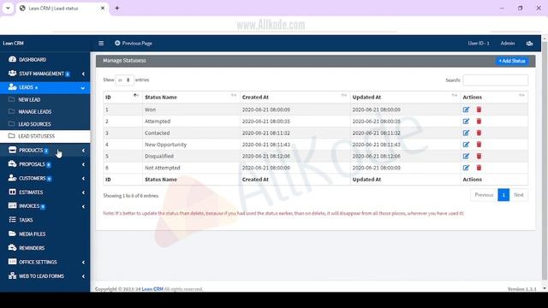This screenshot has height=308, width=548.
Task: Click in the Search input field
Action: click(x=495, y=80)
